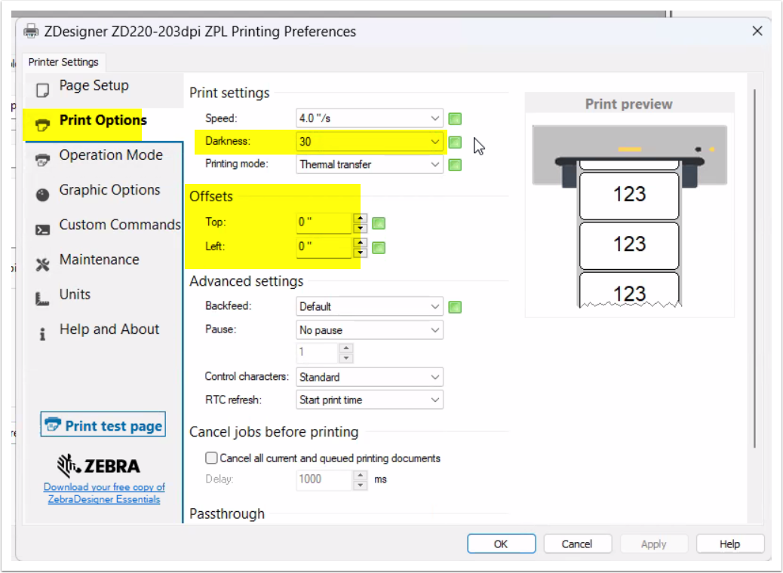Open Graphic Options via its icon
This screenshot has height=573, width=783.
tap(43, 194)
